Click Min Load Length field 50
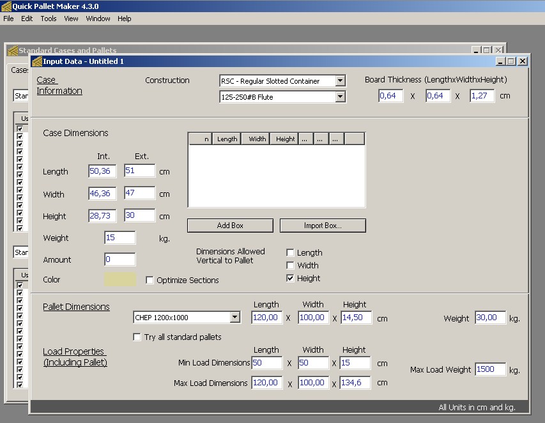The image size is (545, 423). coord(267,363)
